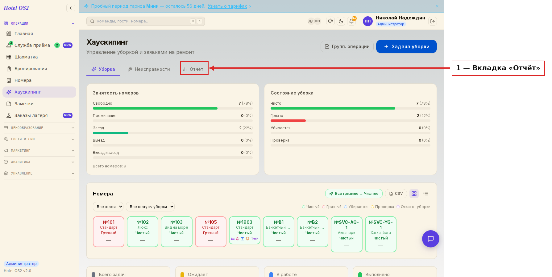Switch rooms to list view
The height and width of the screenshot is (277, 552).
pos(426,194)
